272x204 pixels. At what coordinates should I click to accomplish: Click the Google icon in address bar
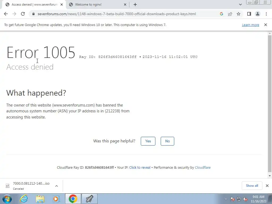pos(221,14)
